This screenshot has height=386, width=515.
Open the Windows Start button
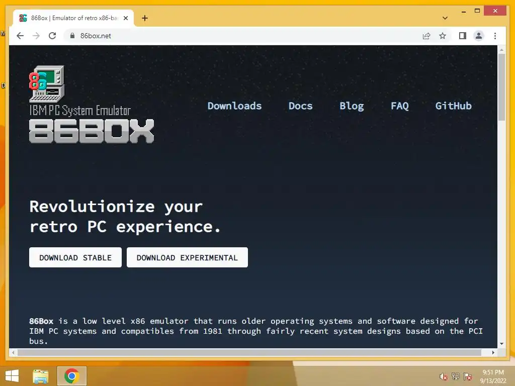coord(12,376)
